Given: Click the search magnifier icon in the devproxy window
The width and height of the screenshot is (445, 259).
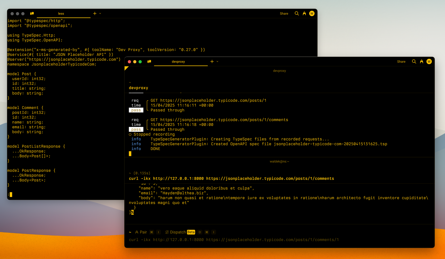Looking at the screenshot, I should (x=414, y=62).
